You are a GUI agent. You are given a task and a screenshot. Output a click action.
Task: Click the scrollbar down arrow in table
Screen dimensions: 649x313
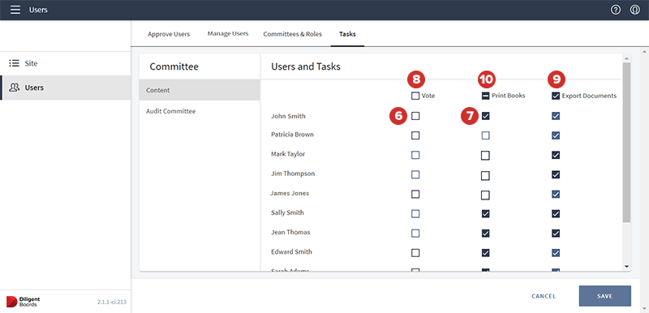point(626,267)
